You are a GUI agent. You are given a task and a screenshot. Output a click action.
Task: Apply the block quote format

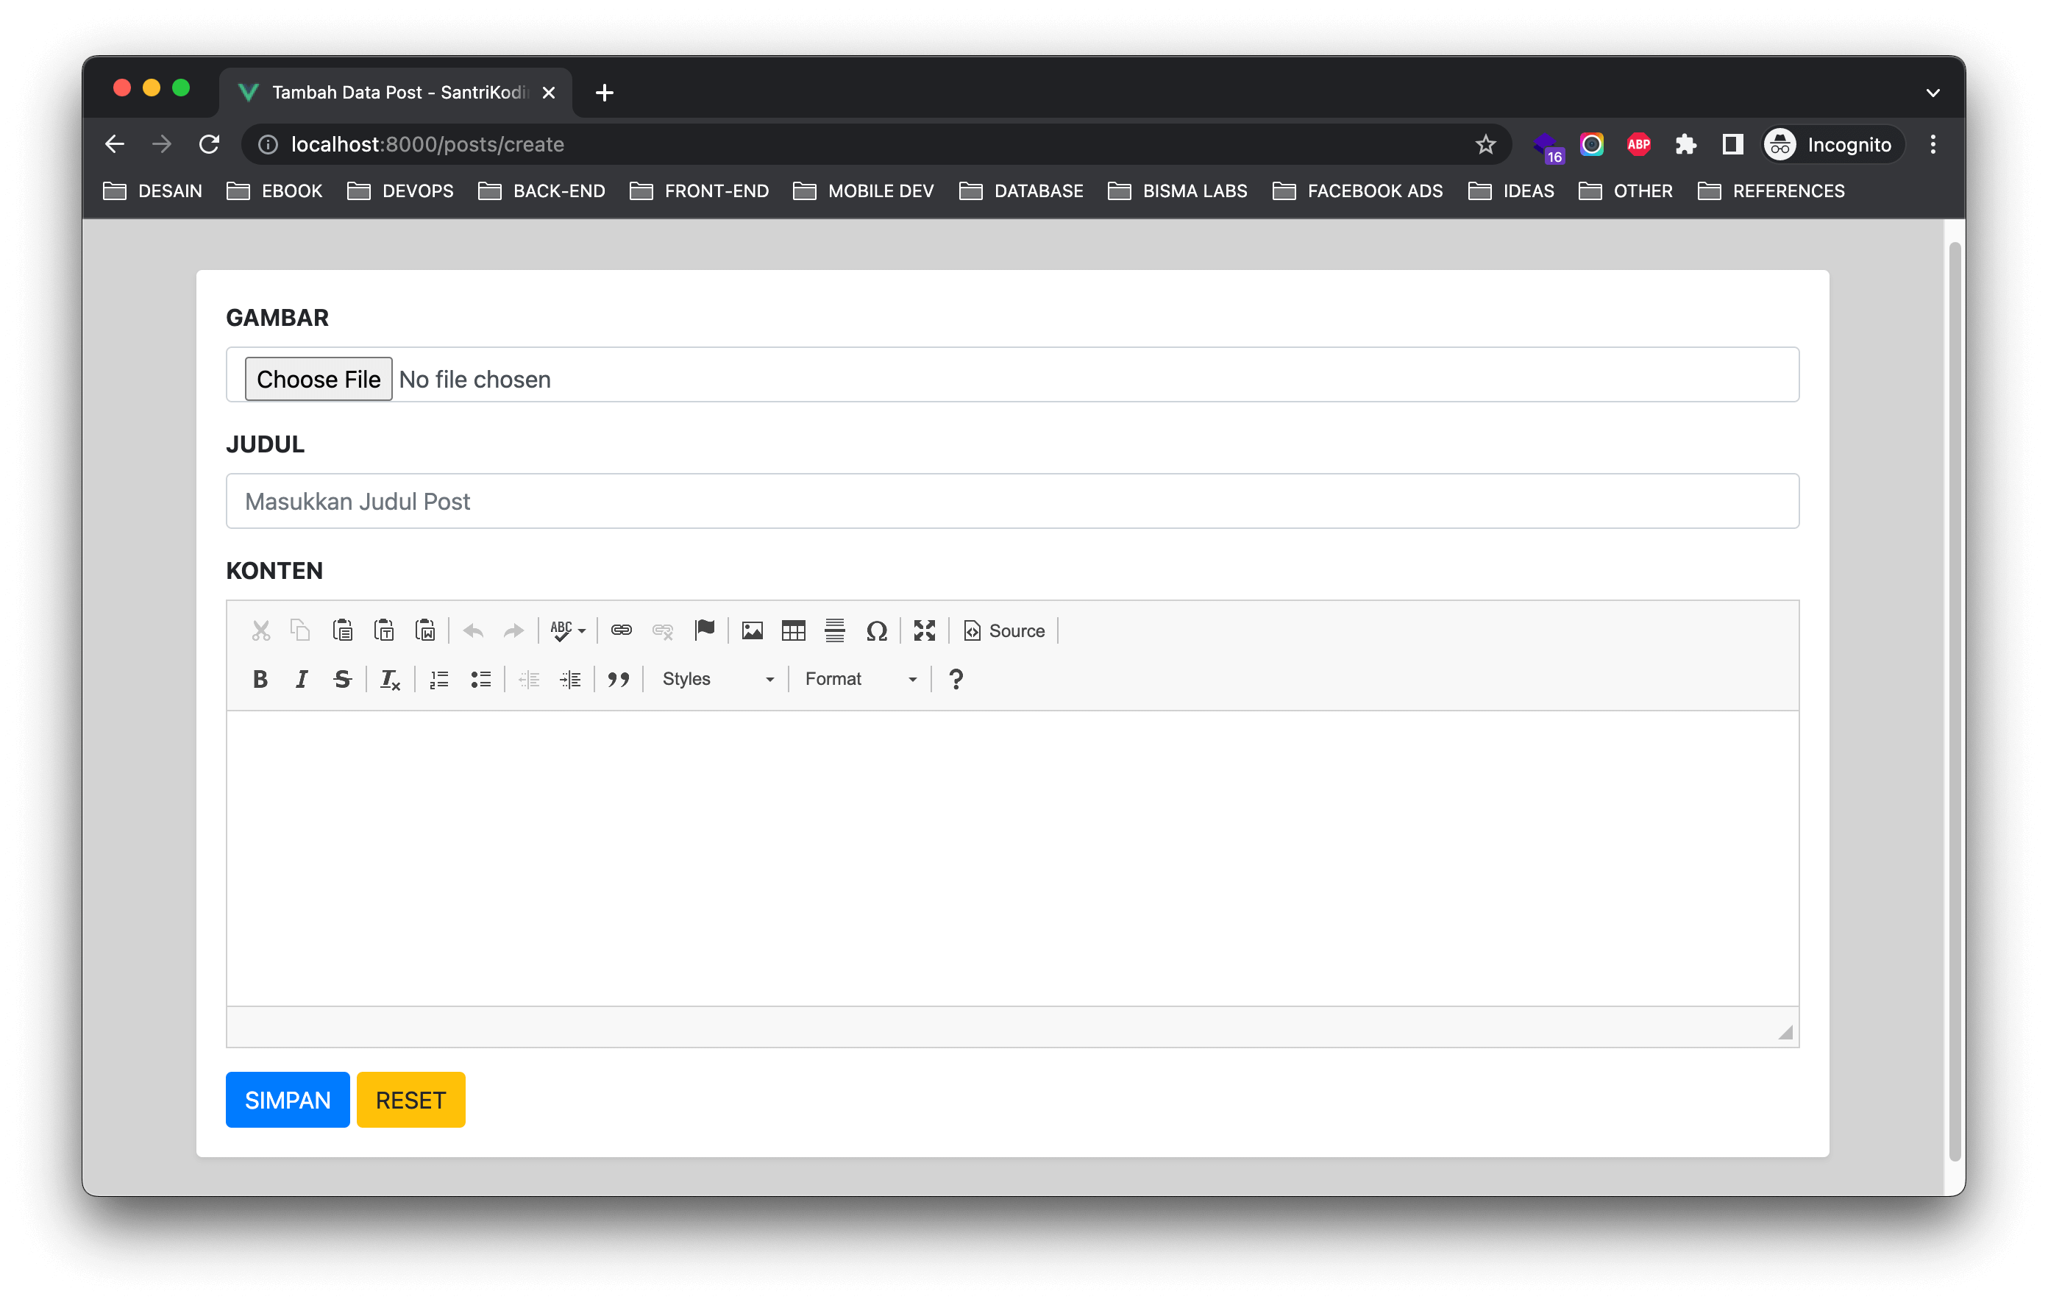[x=619, y=679]
